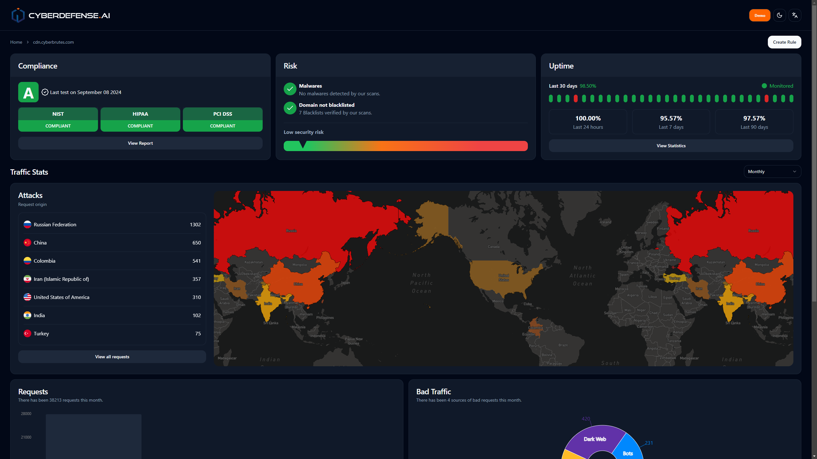This screenshot has width=817, height=459.
Task: Click the first red uptime day marker
Action: pyautogui.click(x=575, y=98)
